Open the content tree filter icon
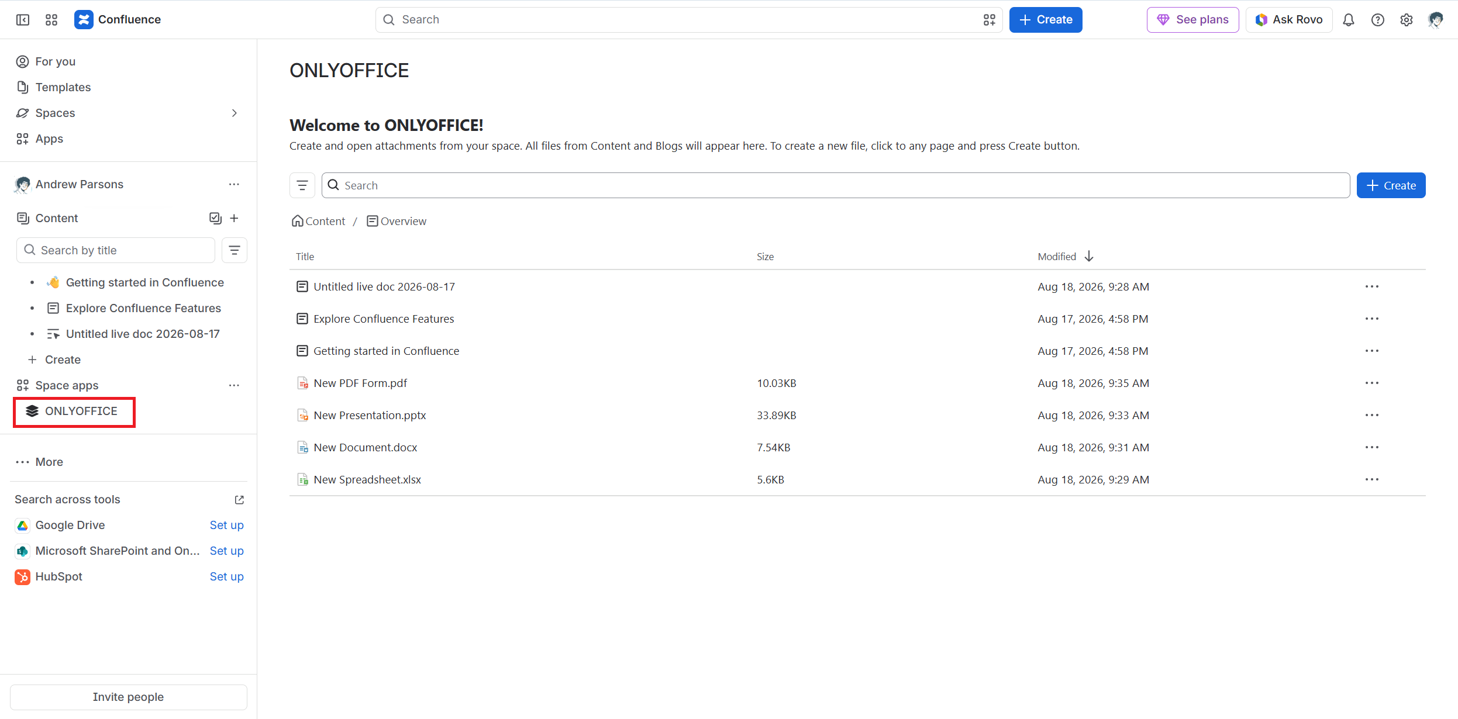 pyautogui.click(x=235, y=250)
